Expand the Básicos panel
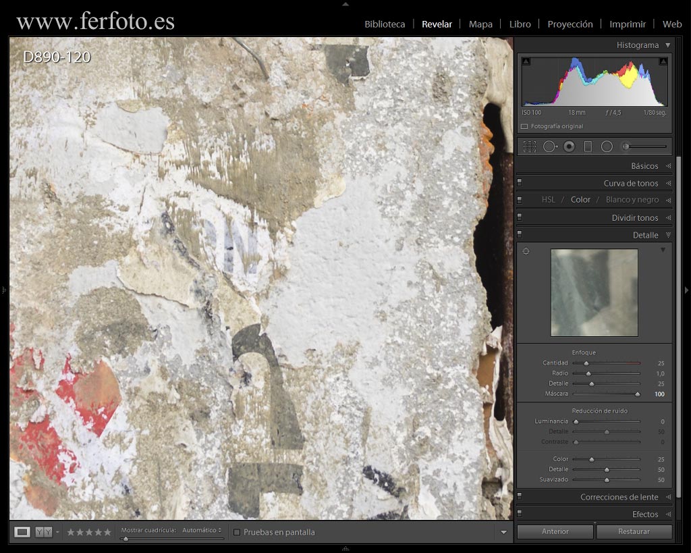The height and width of the screenshot is (553, 691). pyautogui.click(x=668, y=166)
